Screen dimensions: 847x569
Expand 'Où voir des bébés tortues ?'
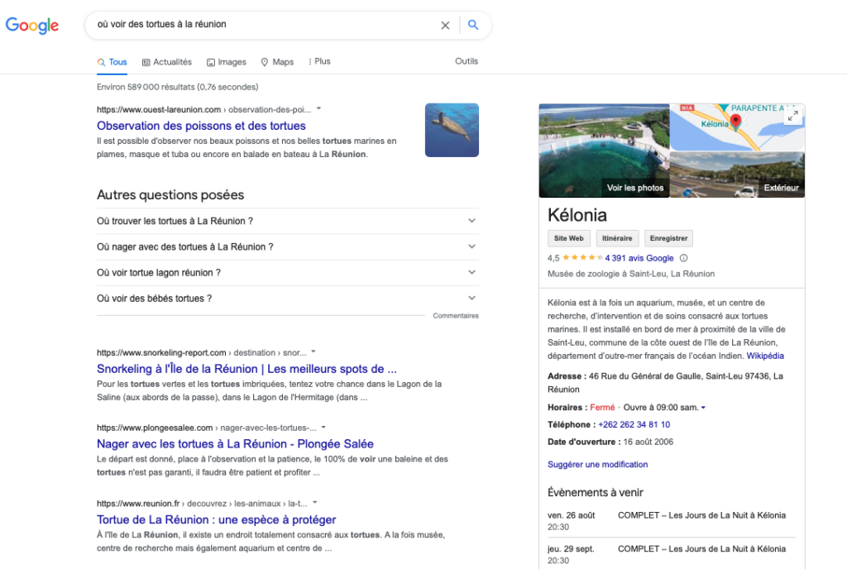(x=287, y=299)
